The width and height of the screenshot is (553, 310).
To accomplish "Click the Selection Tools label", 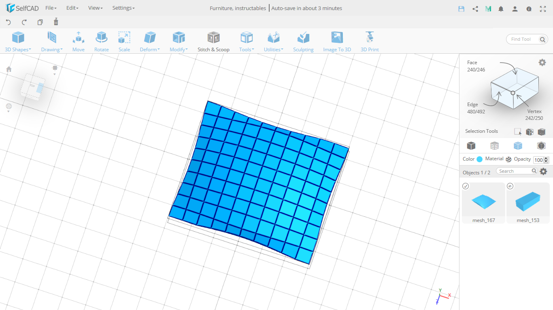I will pos(481,131).
